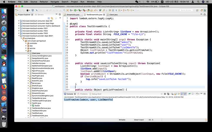Open the Source menu
212x132 pixels.
(x=34, y=2)
